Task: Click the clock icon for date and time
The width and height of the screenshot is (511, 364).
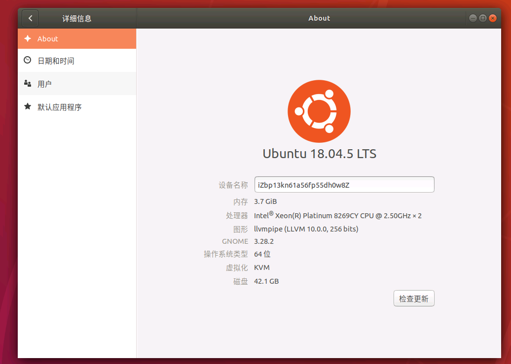Action: point(28,60)
